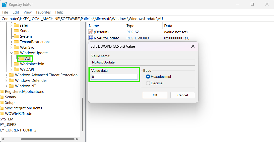Image resolution: width=274 pixels, height=142 pixels.
Task: Cancel the Edit DWORD dialog
Action: [183, 95]
